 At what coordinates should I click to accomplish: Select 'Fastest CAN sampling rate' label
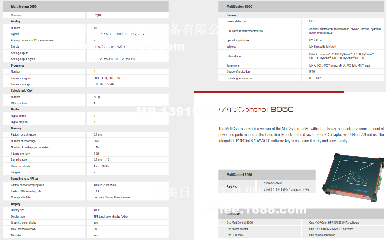(26, 191)
